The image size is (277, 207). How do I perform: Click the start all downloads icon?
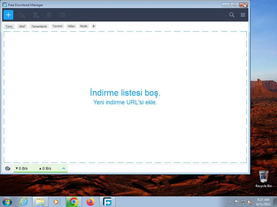(22, 15)
